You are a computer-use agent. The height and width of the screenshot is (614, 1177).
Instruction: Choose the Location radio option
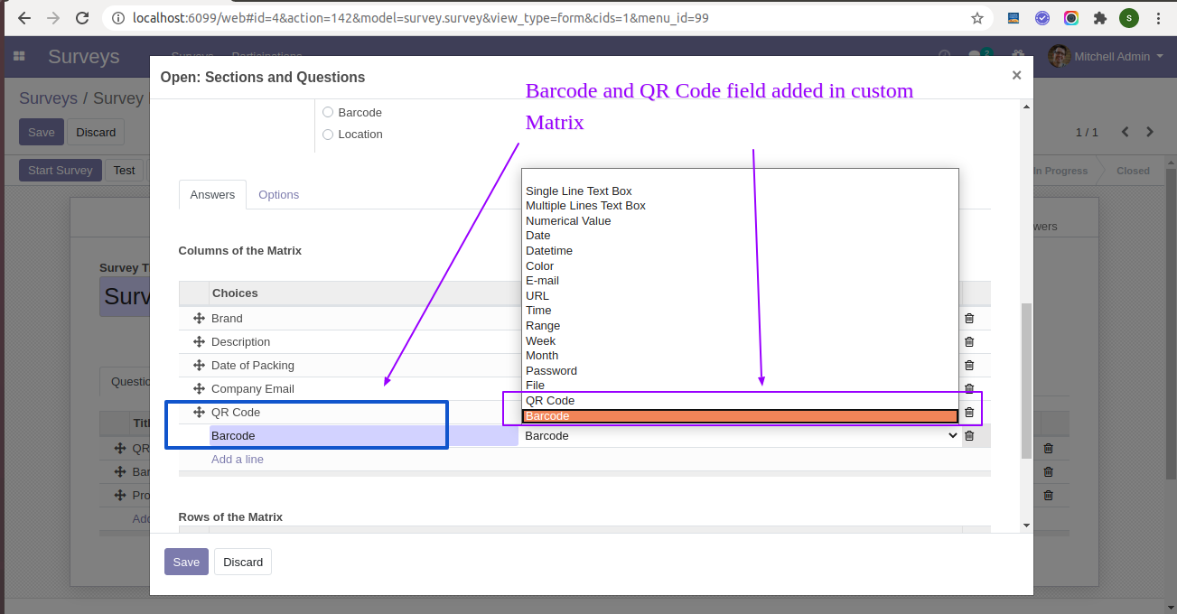point(328,135)
